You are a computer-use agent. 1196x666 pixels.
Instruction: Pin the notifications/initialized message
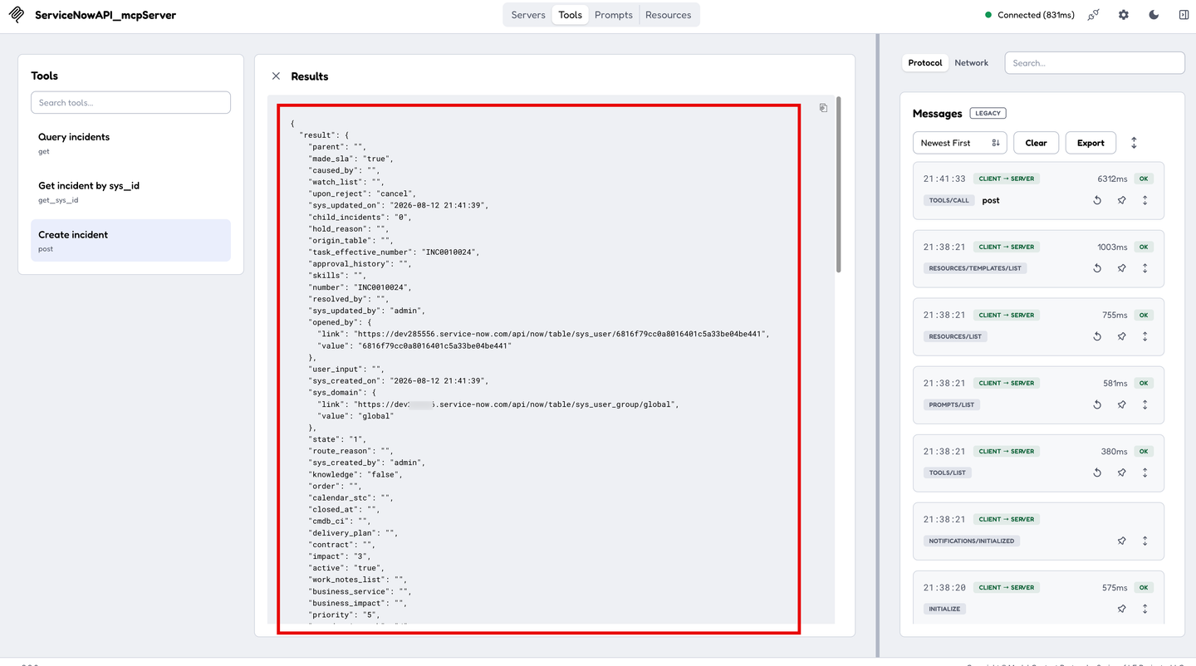pos(1121,541)
